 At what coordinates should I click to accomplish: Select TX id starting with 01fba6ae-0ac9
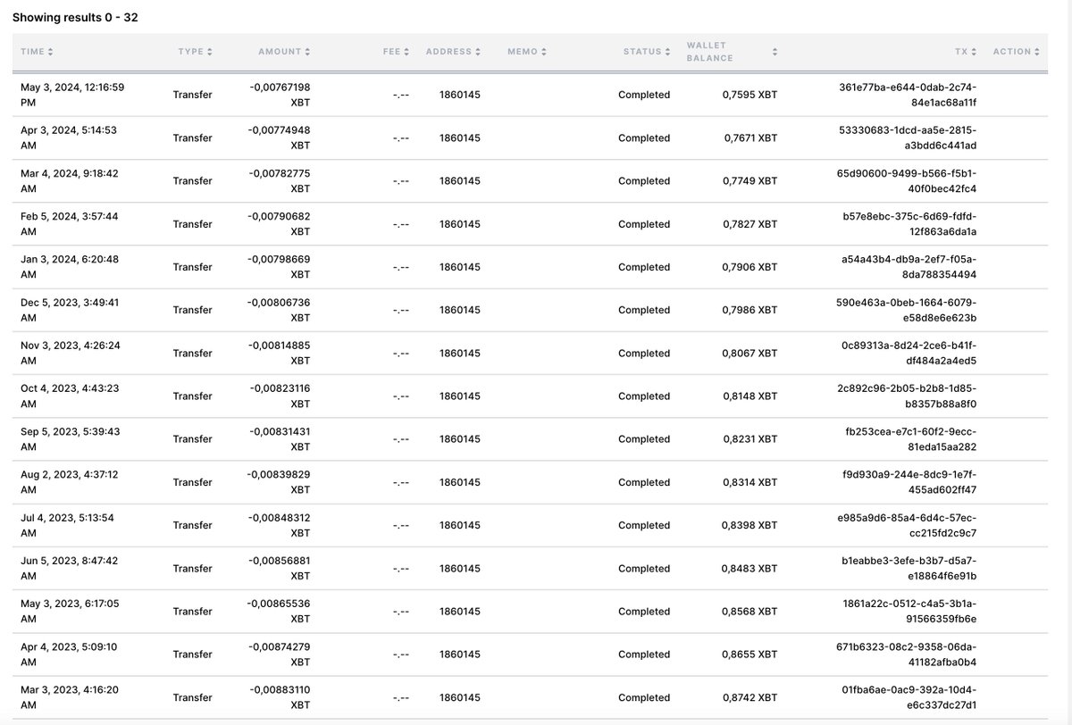click(909, 697)
